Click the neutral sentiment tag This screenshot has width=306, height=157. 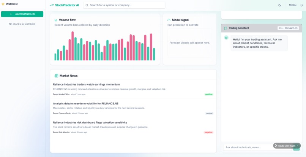point(209,113)
